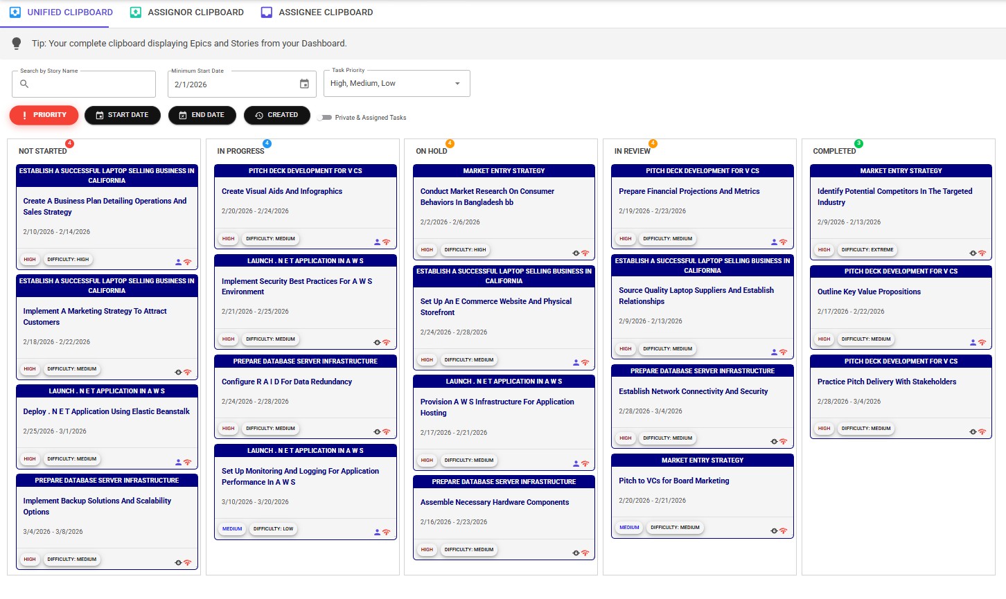Click the Assignee Clipboard tab icon
Screen dimensions: 1006x599
267,12
